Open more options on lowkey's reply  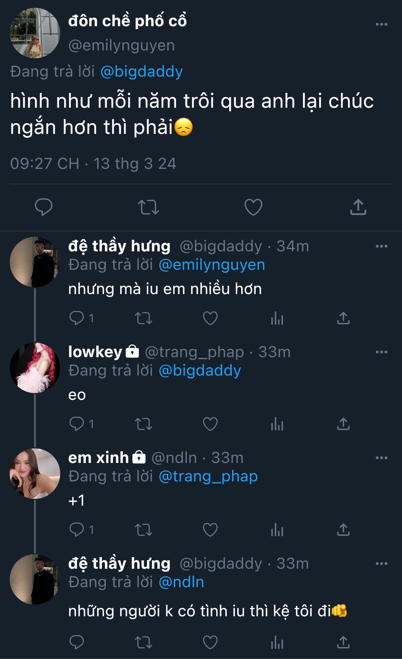pyautogui.click(x=381, y=352)
